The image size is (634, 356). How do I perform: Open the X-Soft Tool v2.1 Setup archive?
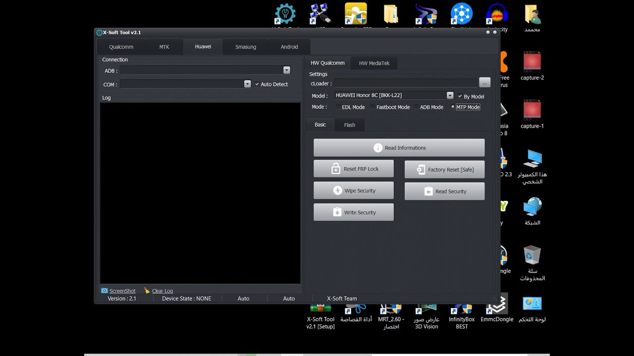[x=320, y=310]
